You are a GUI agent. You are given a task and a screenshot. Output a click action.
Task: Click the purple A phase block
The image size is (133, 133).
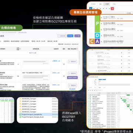97,41
